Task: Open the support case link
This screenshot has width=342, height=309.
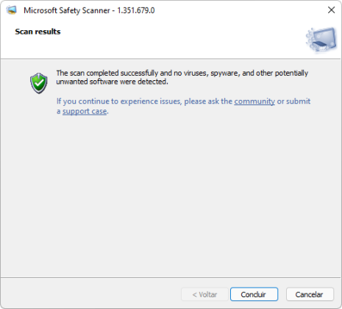Action: pyautogui.click(x=85, y=111)
